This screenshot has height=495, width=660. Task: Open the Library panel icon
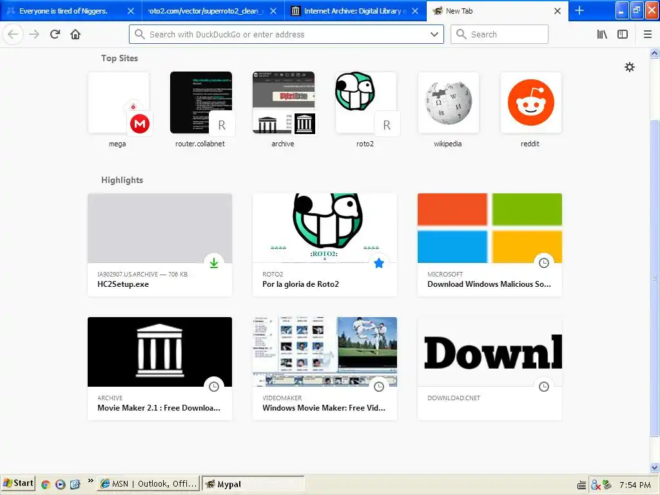[x=602, y=34]
